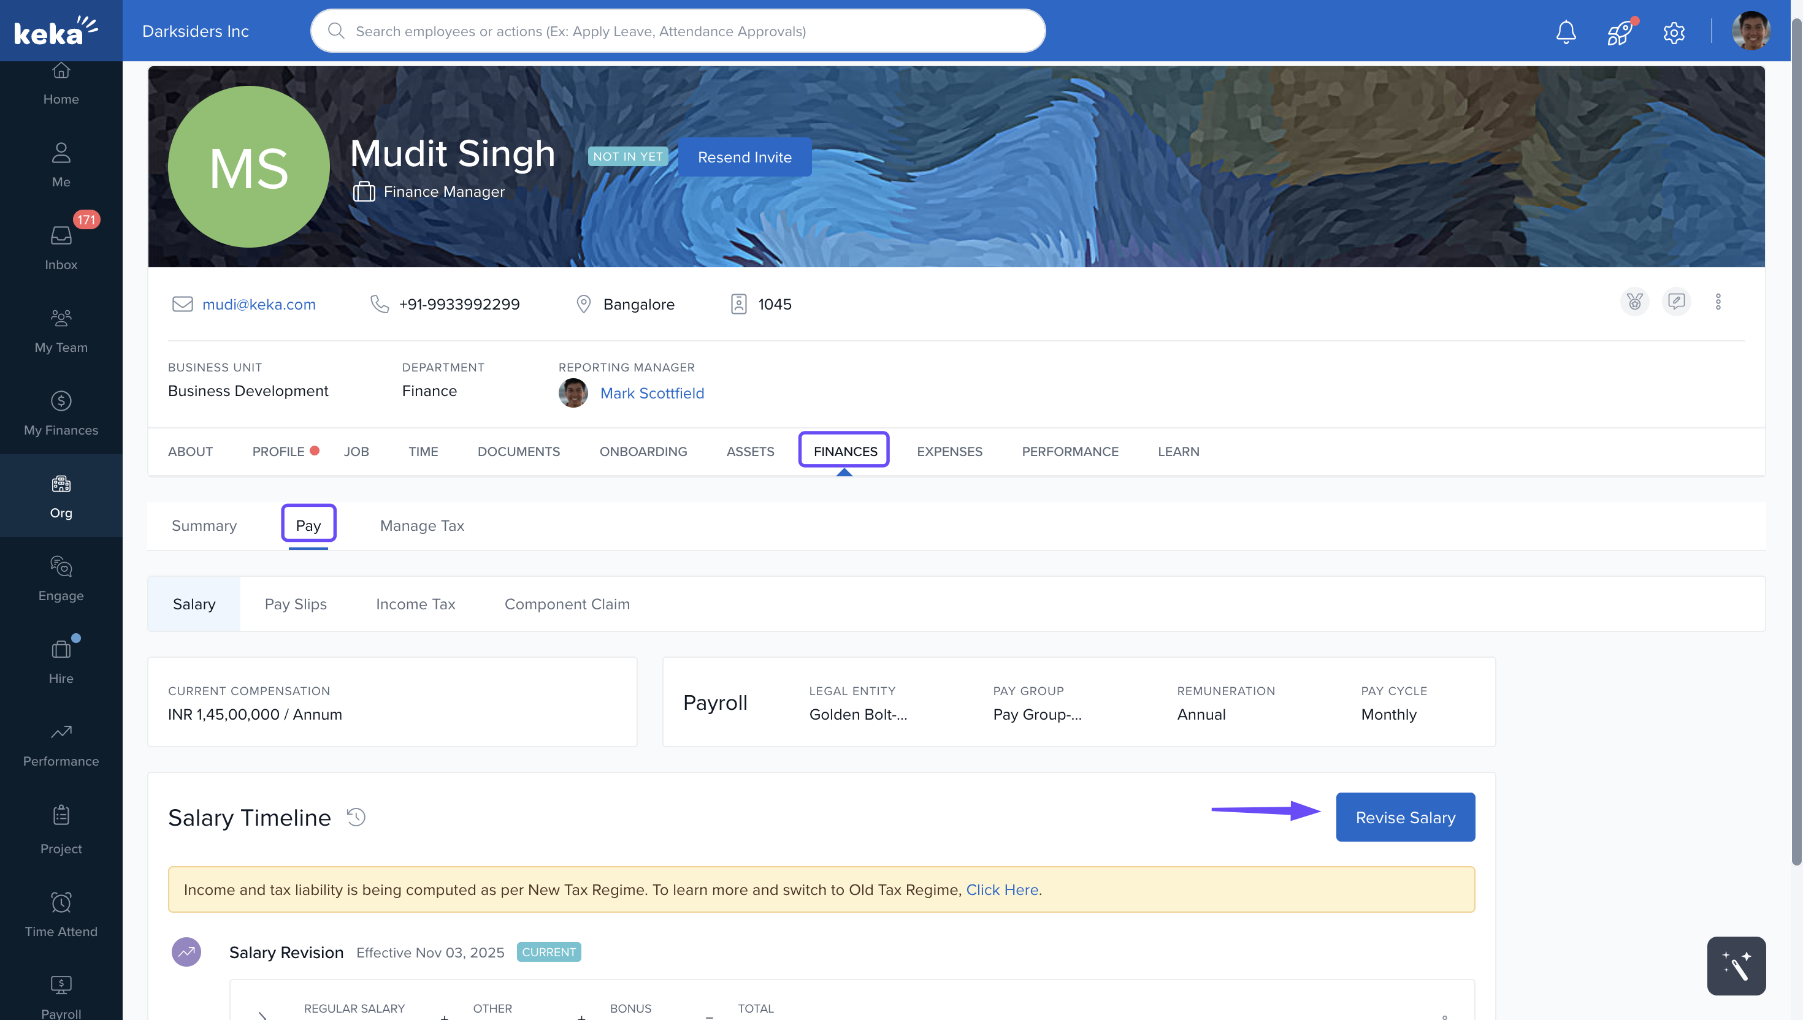1803x1020 pixels.
Task: Click the rocket icon in header
Action: [1620, 31]
